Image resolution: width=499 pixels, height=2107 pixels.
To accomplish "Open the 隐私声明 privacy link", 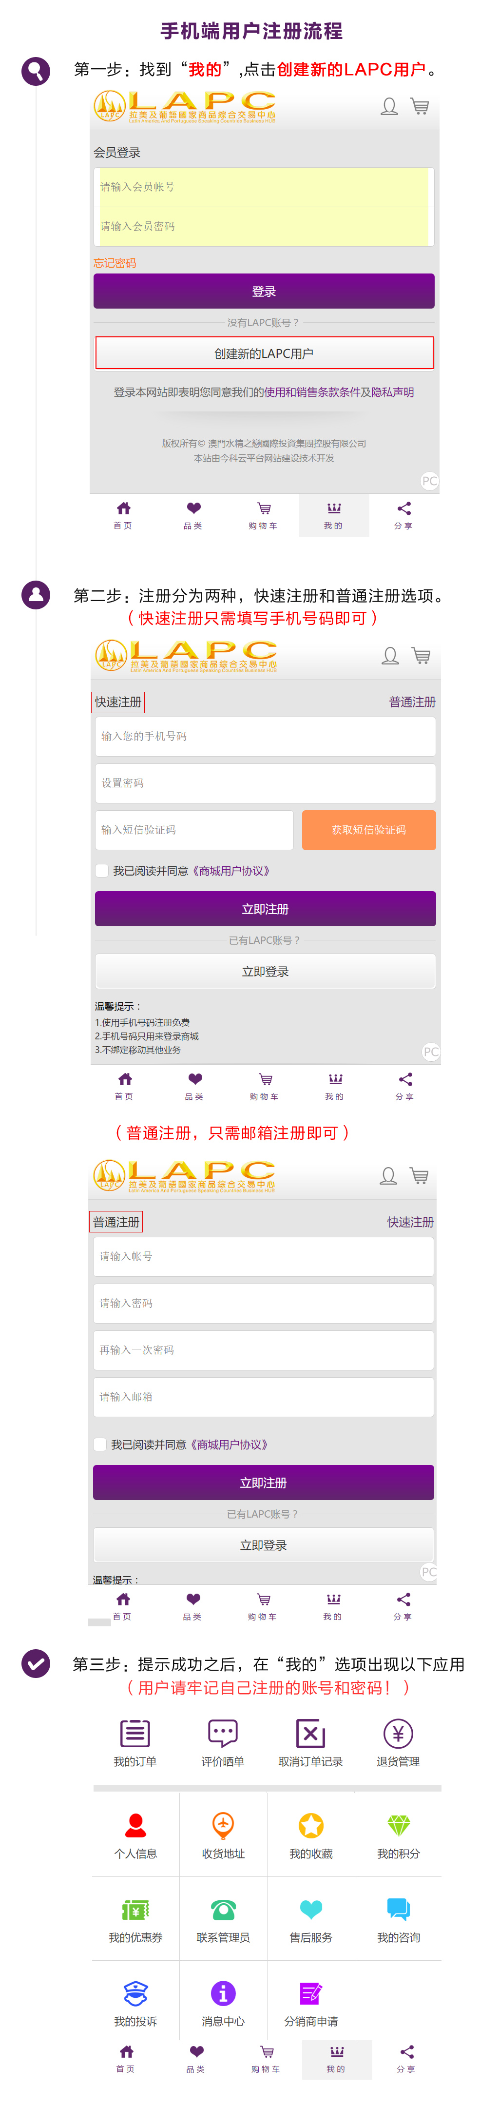I will point(393,392).
